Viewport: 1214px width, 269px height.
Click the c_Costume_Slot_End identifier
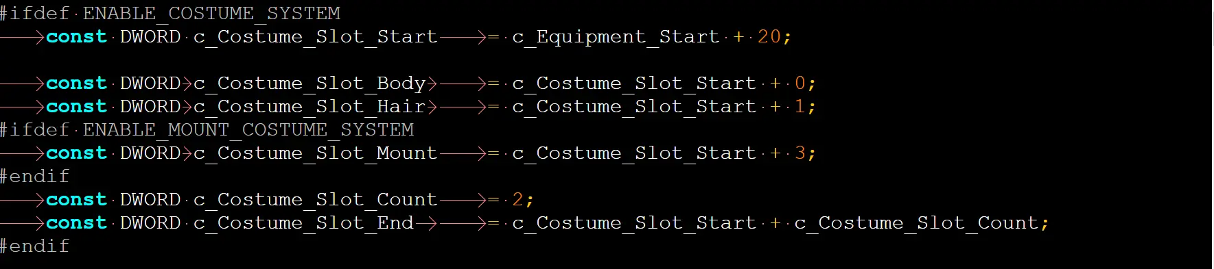(303, 223)
